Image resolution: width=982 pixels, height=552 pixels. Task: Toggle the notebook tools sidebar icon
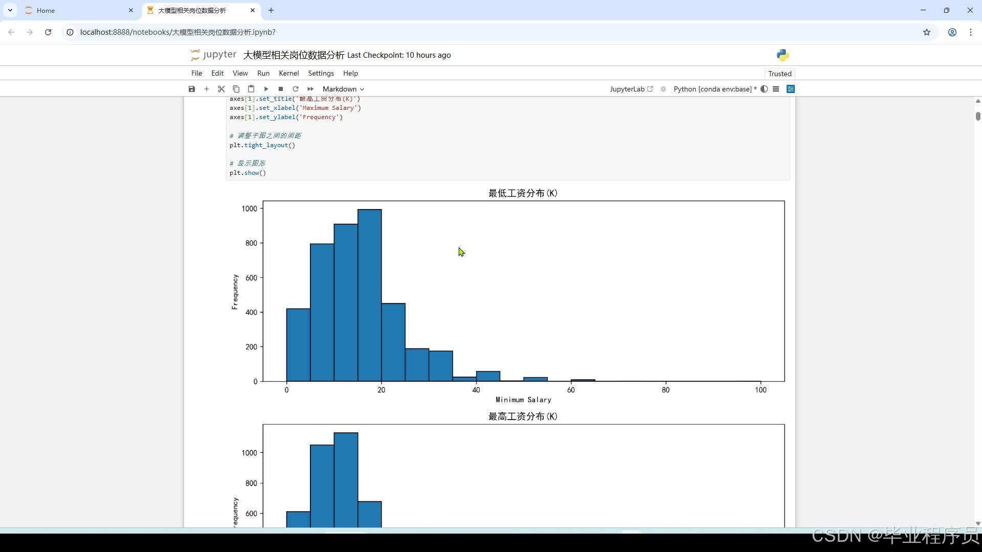791,89
